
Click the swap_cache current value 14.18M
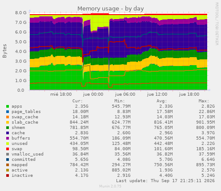pyautogui.click(x=80, y=117)
